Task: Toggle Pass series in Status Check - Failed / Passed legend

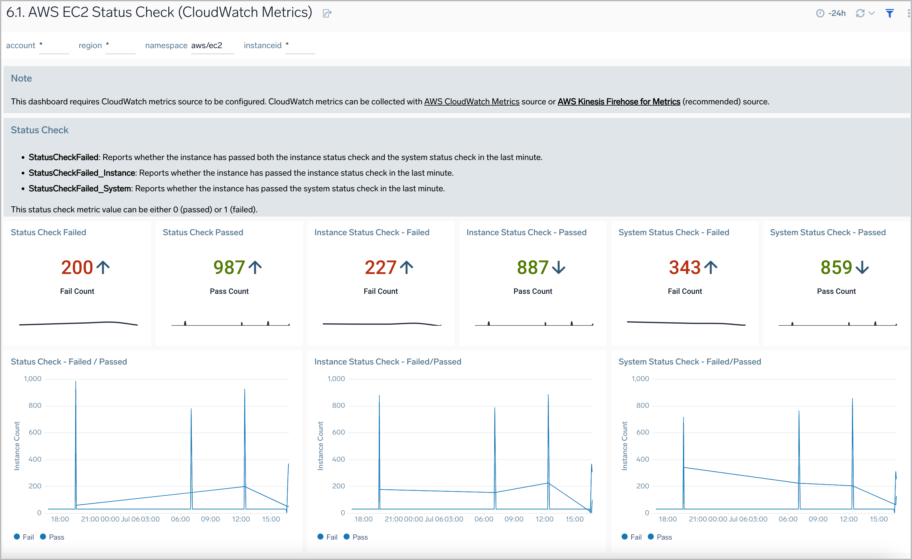Action: [52, 537]
